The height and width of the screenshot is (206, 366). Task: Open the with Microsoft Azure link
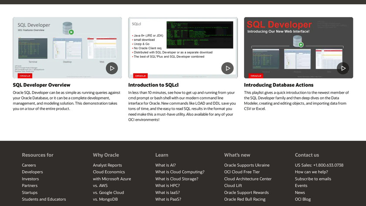(112, 179)
